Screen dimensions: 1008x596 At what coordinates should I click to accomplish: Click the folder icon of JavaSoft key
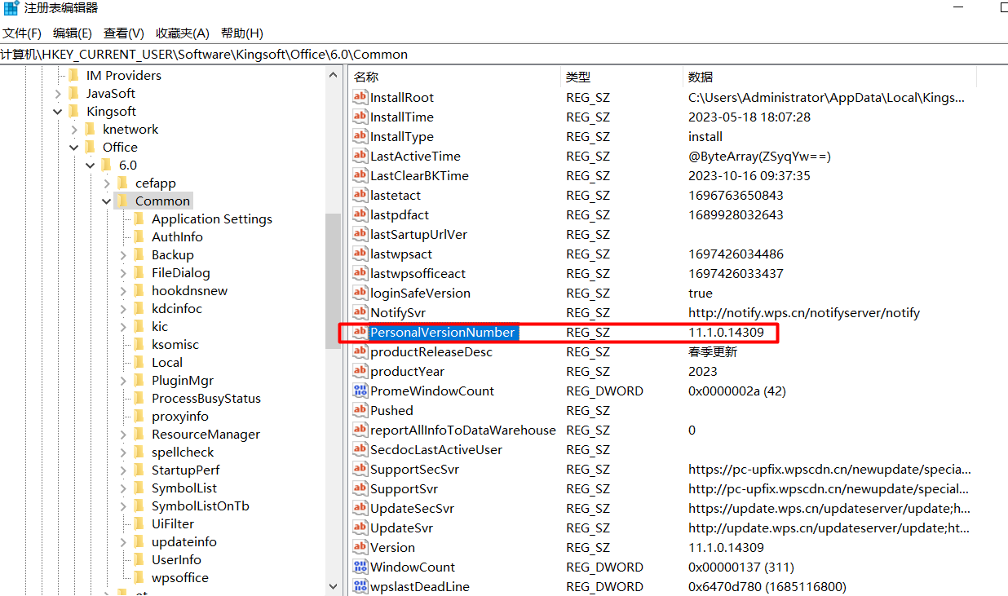point(74,93)
